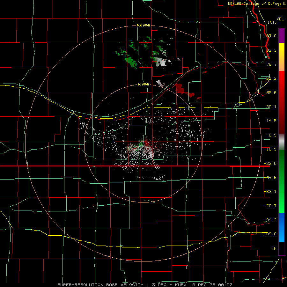The width and height of the screenshot is (287, 287).
Task: Select the -94.2 velocity scale value
Action: tap(270, 220)
